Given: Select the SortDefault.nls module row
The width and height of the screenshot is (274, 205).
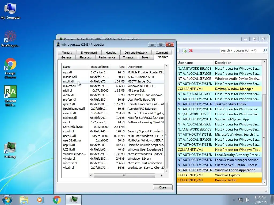Looking at the screenshot, I should point(113,127).
